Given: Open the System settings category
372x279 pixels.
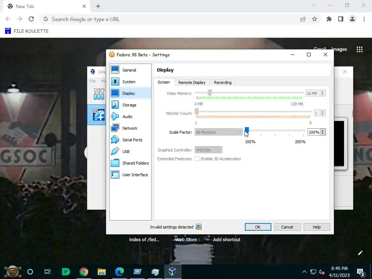Looking at the screenshot, I should click(130, 82).
